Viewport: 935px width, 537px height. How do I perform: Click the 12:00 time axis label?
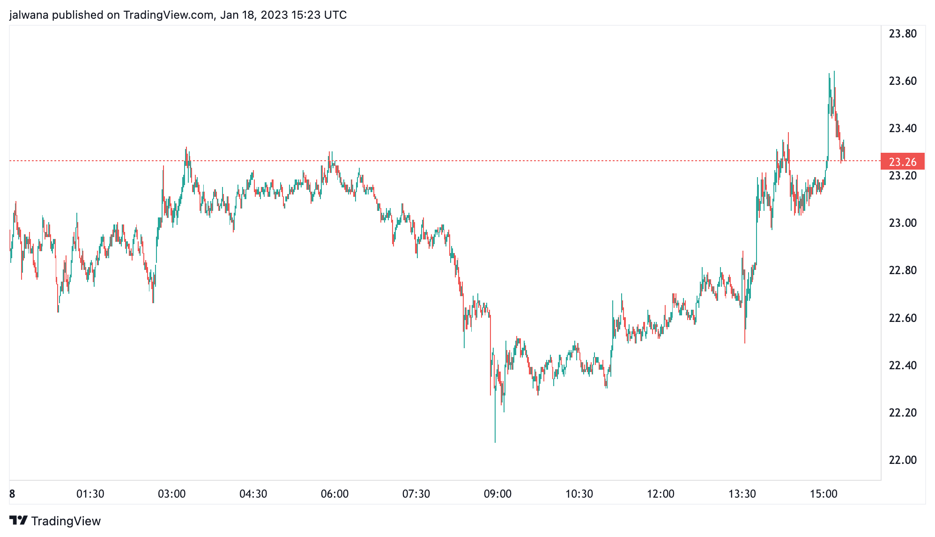coord(660,494)
